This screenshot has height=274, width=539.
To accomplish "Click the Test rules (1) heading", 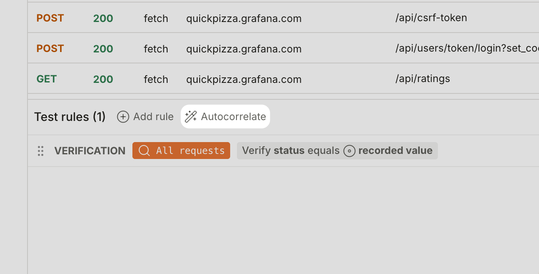I will [x=70, y=117].
